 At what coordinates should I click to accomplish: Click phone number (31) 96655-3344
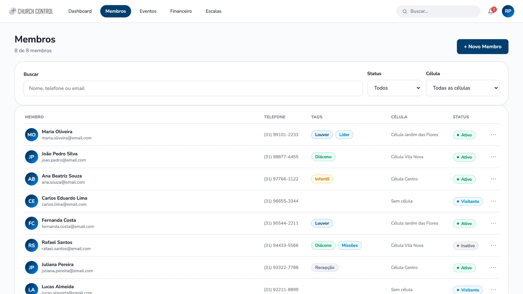[x=281, y=201]
